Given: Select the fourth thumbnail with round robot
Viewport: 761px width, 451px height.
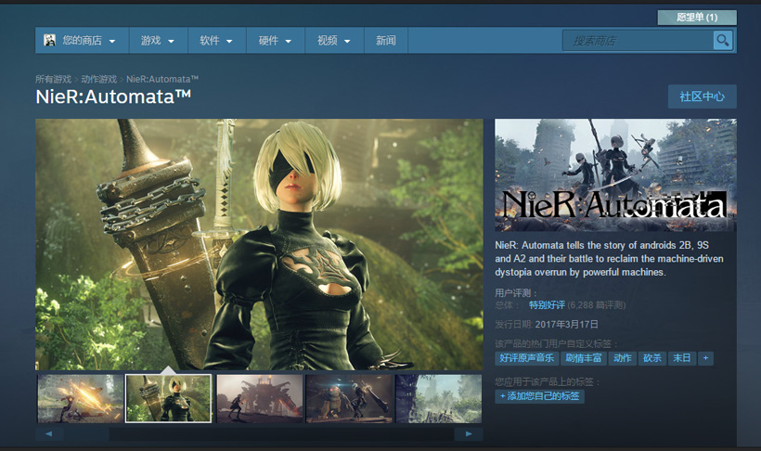Looking at the screenshot, I should pos(349,399).
